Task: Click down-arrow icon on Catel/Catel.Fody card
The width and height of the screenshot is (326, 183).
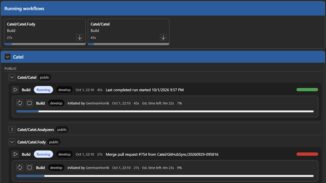Action: pyautogui.click(x=80, y=37)
